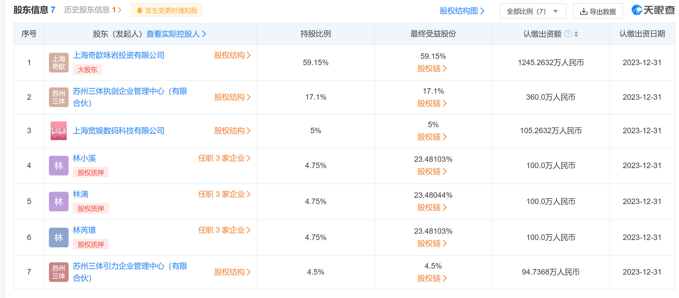Switch to 历史股东信息 tab
Viewport: 679px width, 298px height.
(92, 10)
